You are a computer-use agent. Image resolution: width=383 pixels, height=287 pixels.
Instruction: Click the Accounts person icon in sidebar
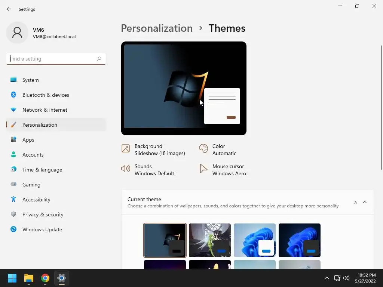[13, 154]
